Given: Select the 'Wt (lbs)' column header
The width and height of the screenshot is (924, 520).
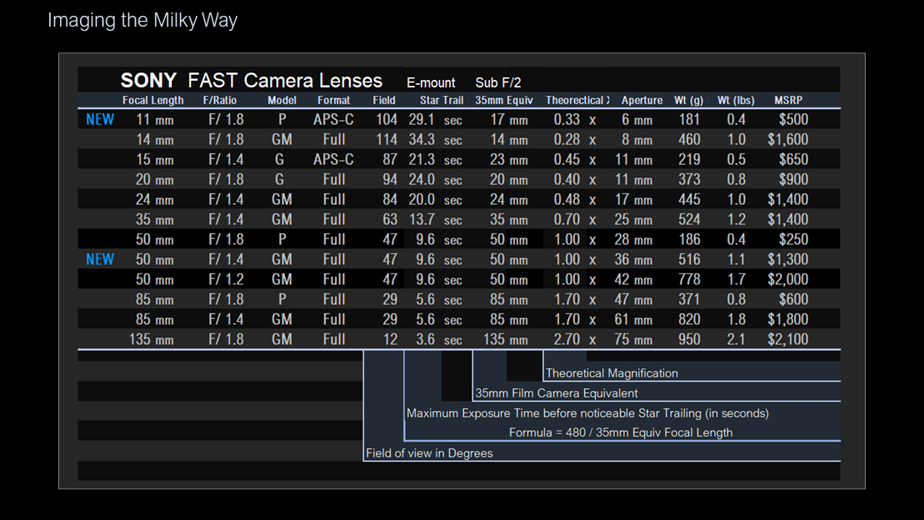Looking at the screenshot, I should tap(736, 100).
